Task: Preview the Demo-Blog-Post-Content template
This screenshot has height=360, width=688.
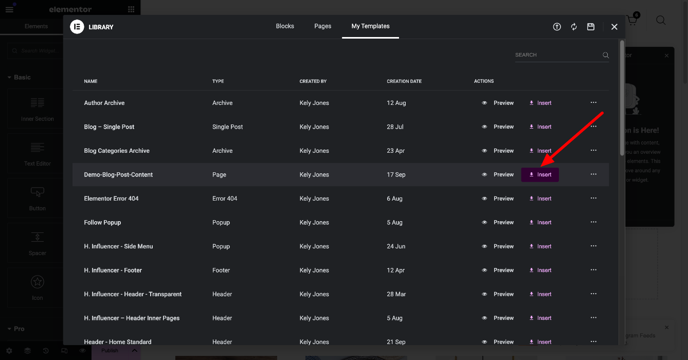Action: click(498, 174)
